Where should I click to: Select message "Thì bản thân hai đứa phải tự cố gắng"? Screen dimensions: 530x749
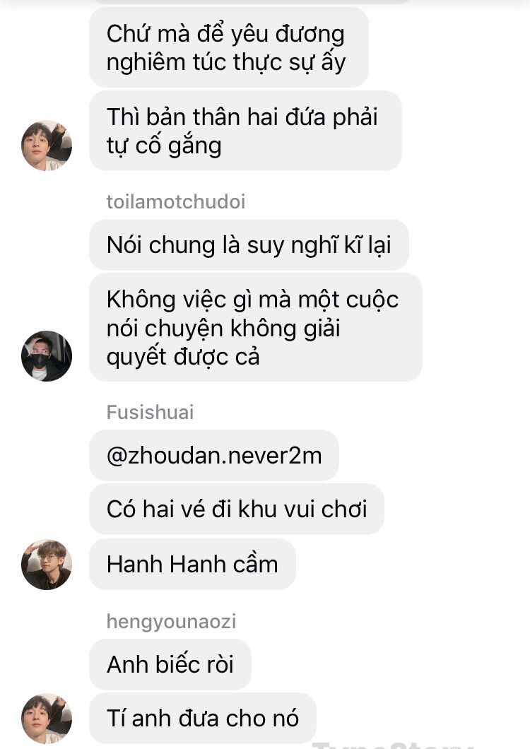click(x=246, y=131)
